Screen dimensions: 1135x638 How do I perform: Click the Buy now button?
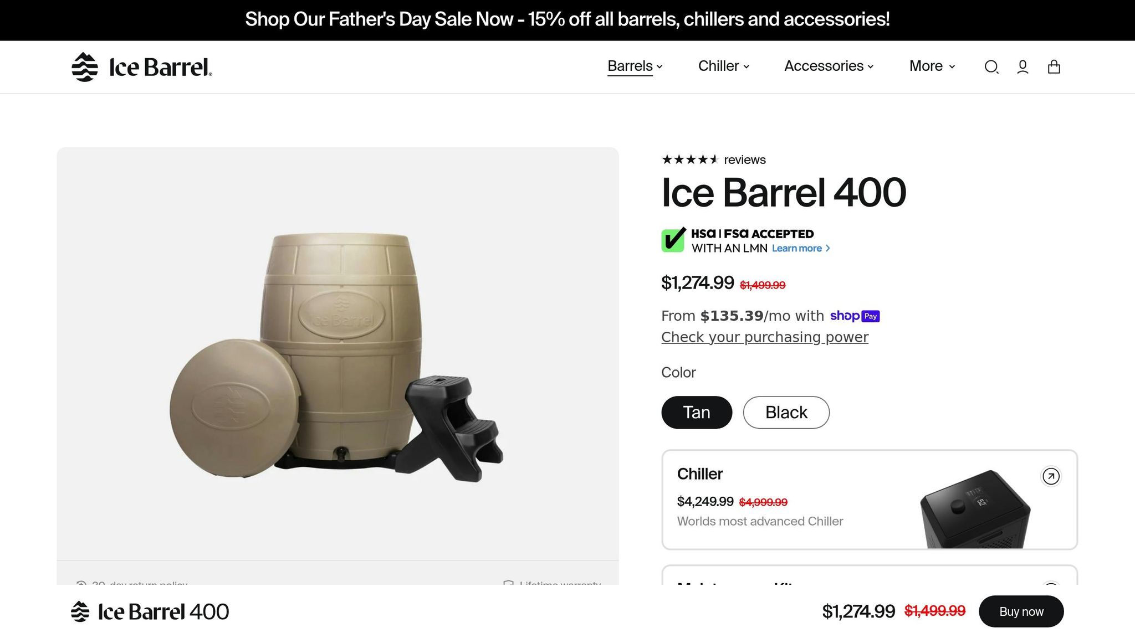pos(1021,611)
